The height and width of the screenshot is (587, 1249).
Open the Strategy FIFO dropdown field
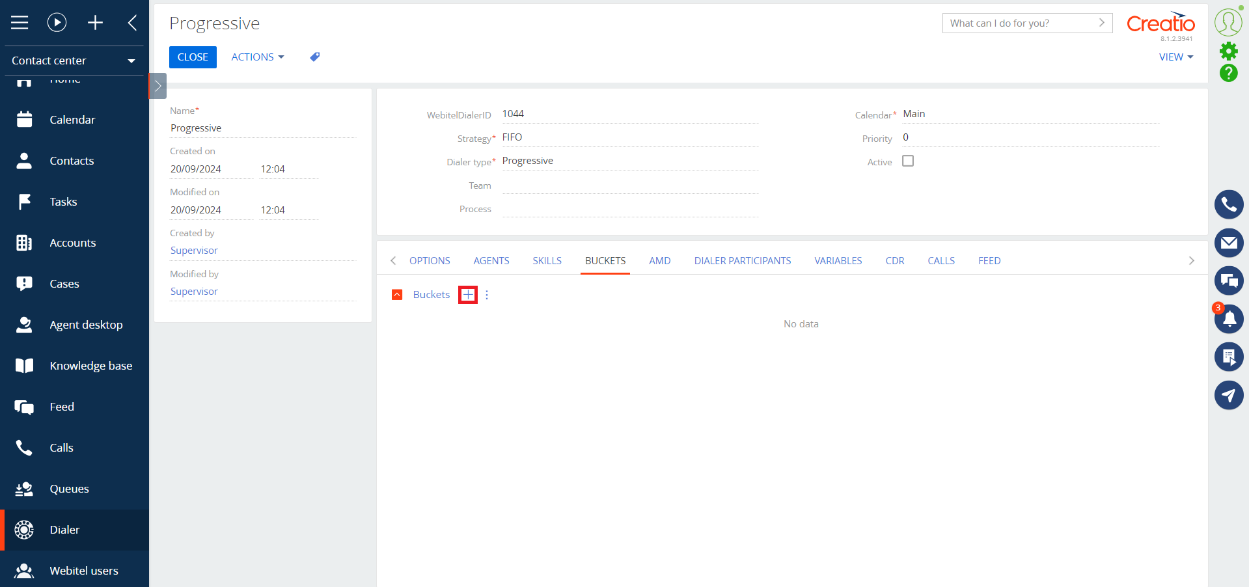629,137
